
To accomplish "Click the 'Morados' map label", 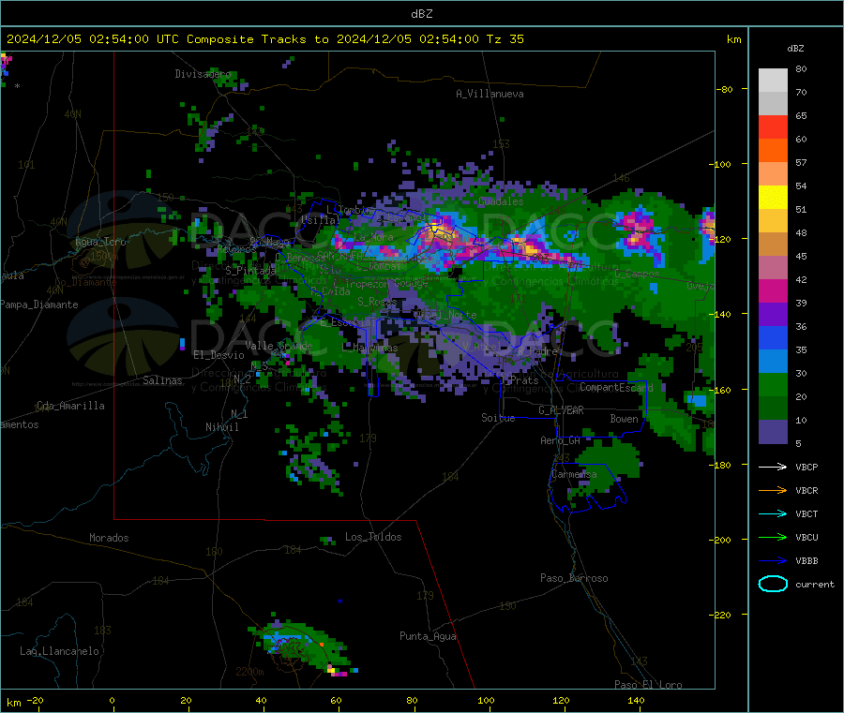I will tap(109, 538).
